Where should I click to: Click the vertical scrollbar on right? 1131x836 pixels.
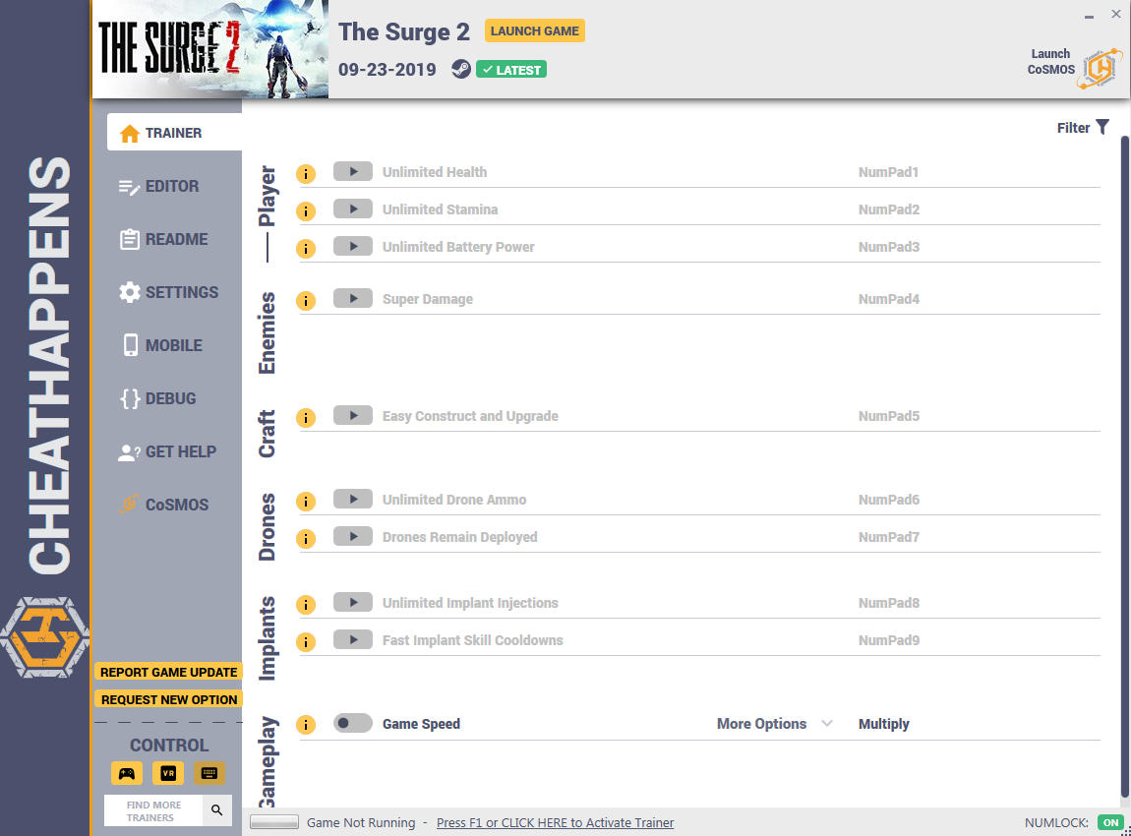(x=1124, y=465)
